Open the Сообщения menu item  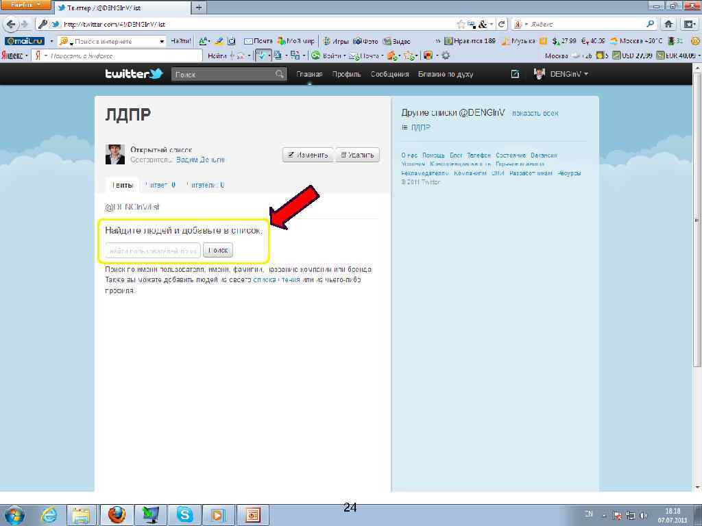(x=389, y=74)
